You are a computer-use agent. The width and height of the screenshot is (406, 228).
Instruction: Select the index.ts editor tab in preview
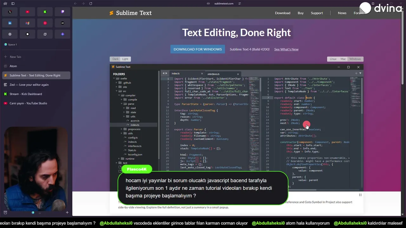(x=187, y=73)
